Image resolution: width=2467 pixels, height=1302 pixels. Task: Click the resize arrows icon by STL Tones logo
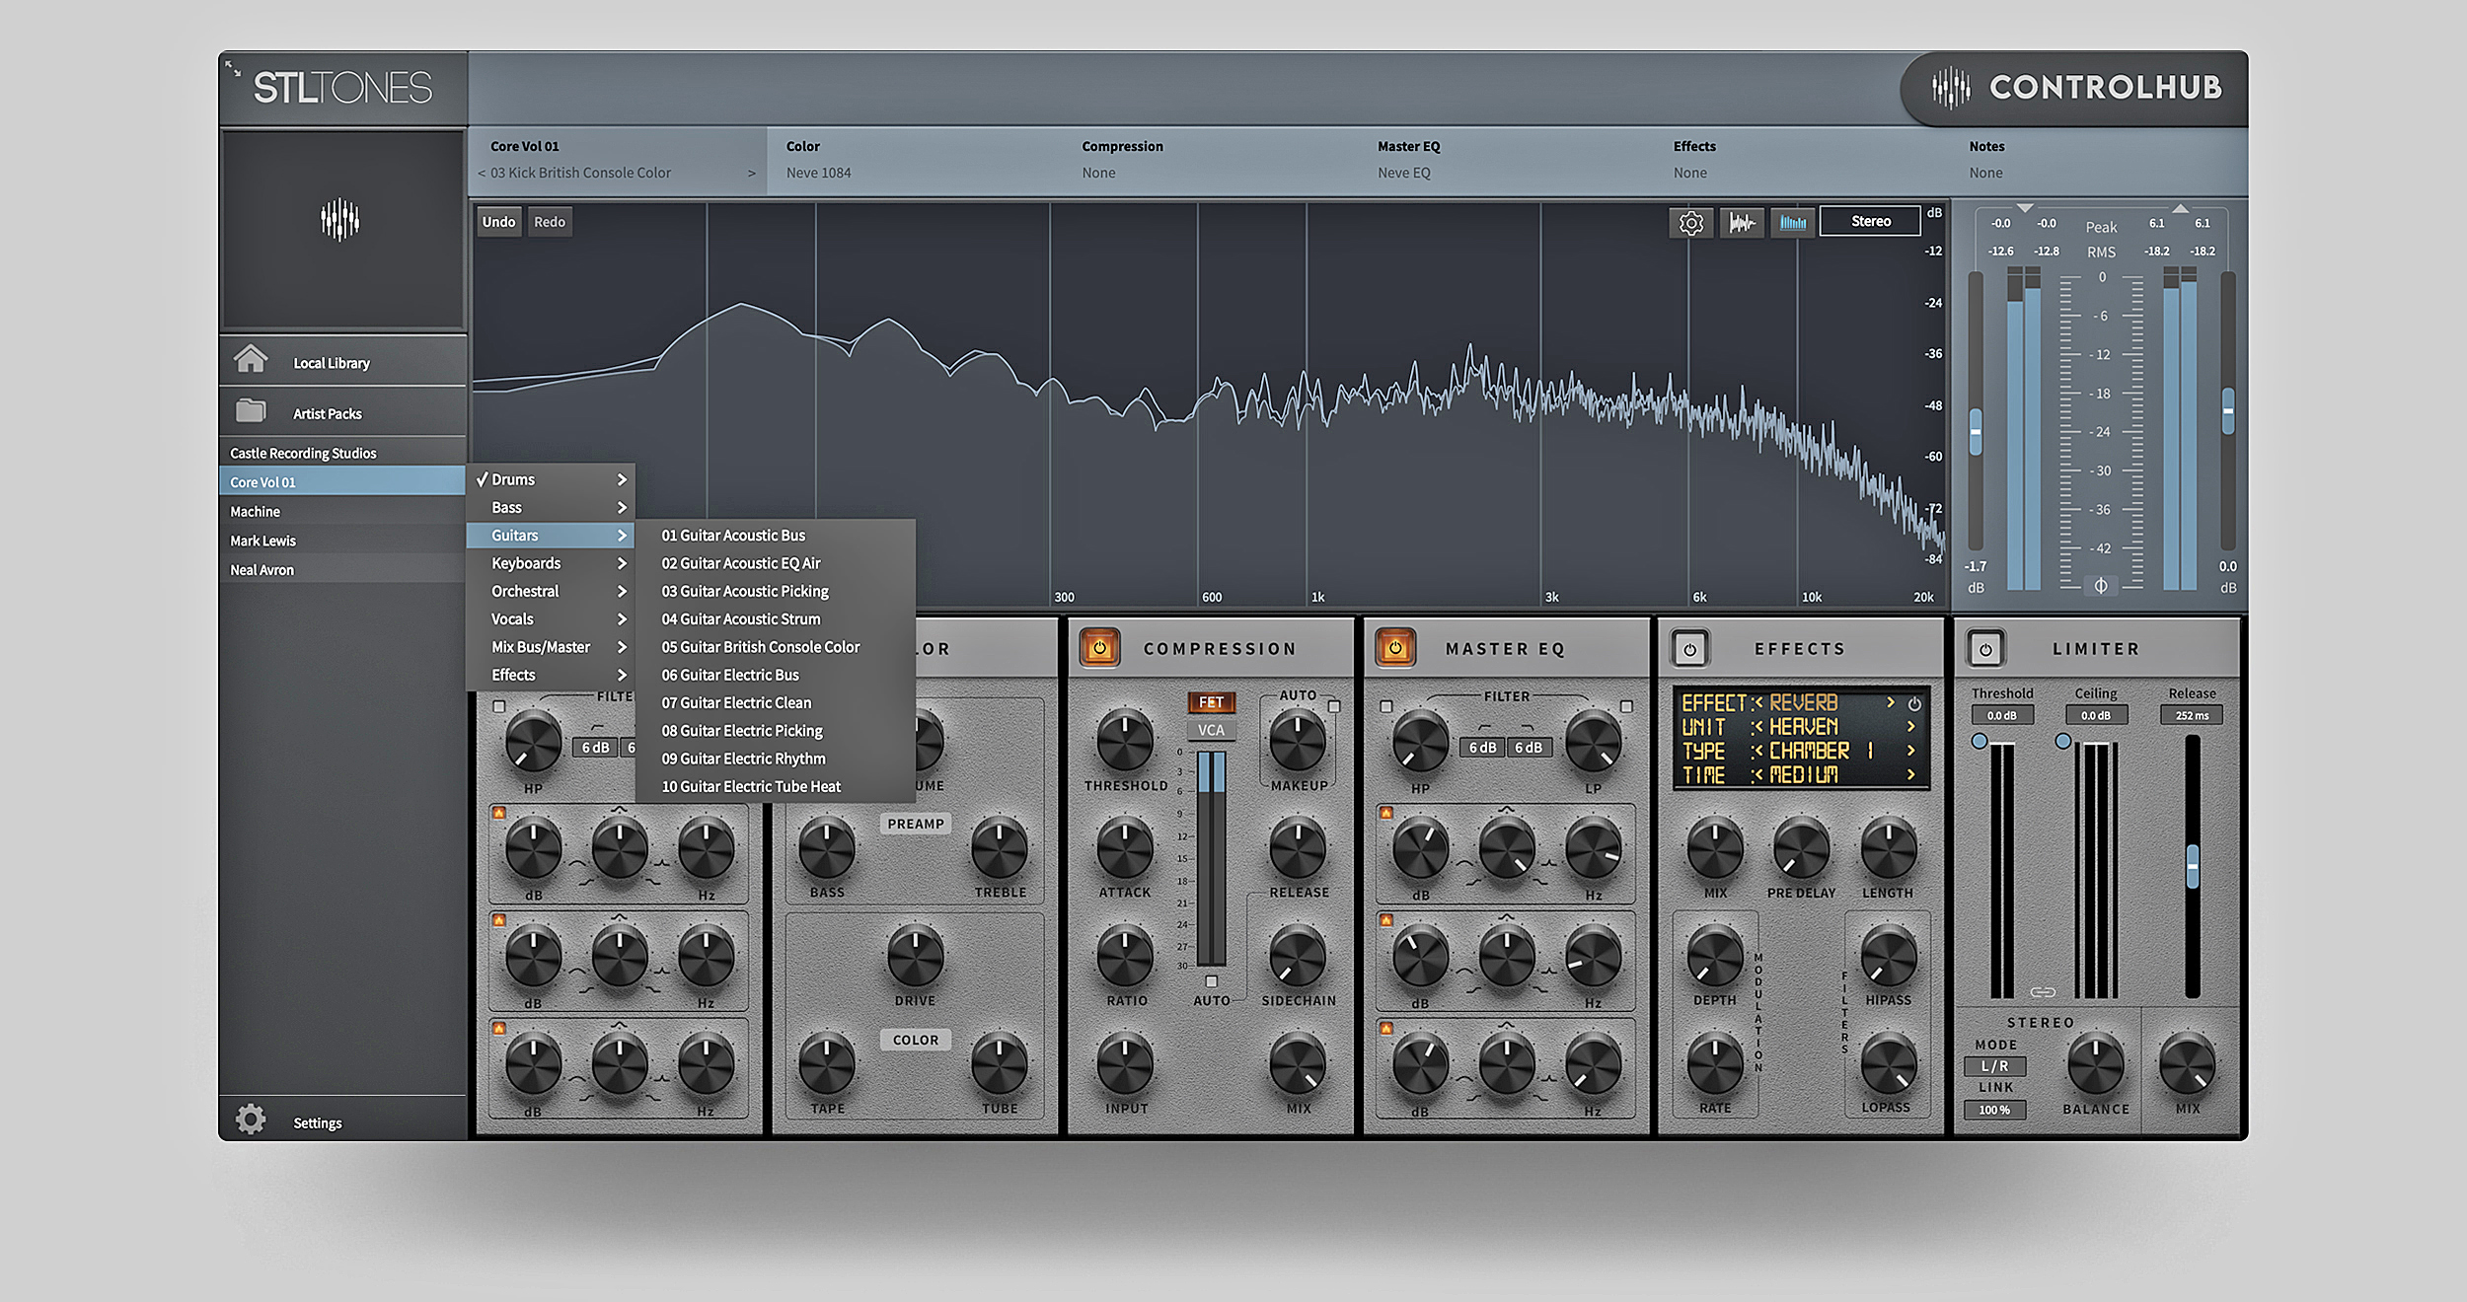[233, 68]
